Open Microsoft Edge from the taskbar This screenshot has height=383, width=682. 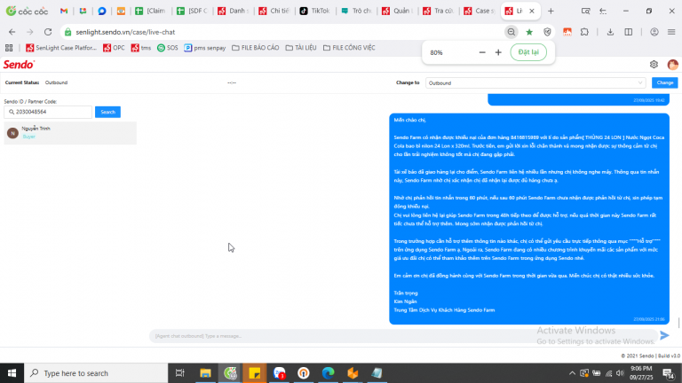(x=329, y=373)
